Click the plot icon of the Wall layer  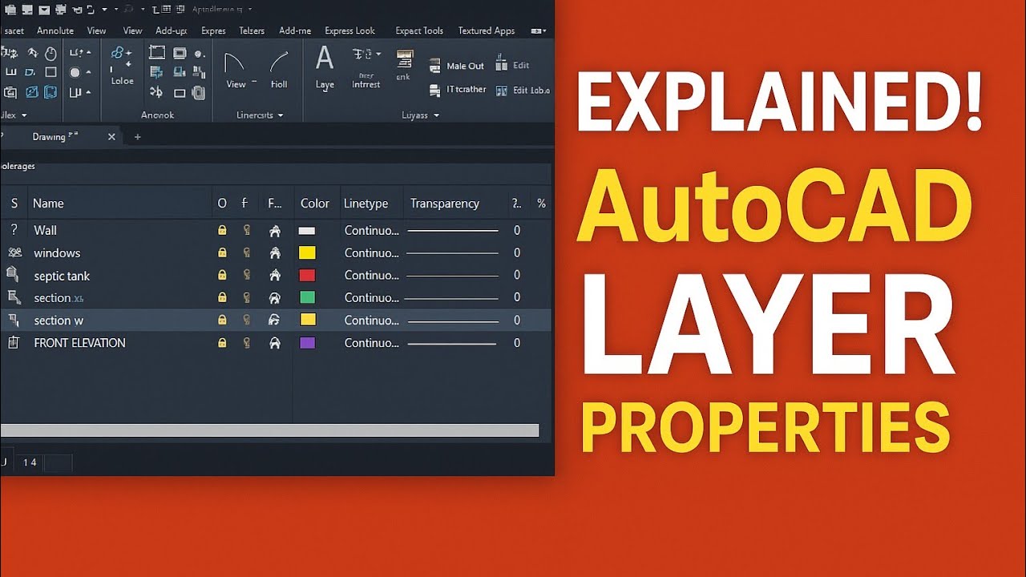[x=275, y=231]
